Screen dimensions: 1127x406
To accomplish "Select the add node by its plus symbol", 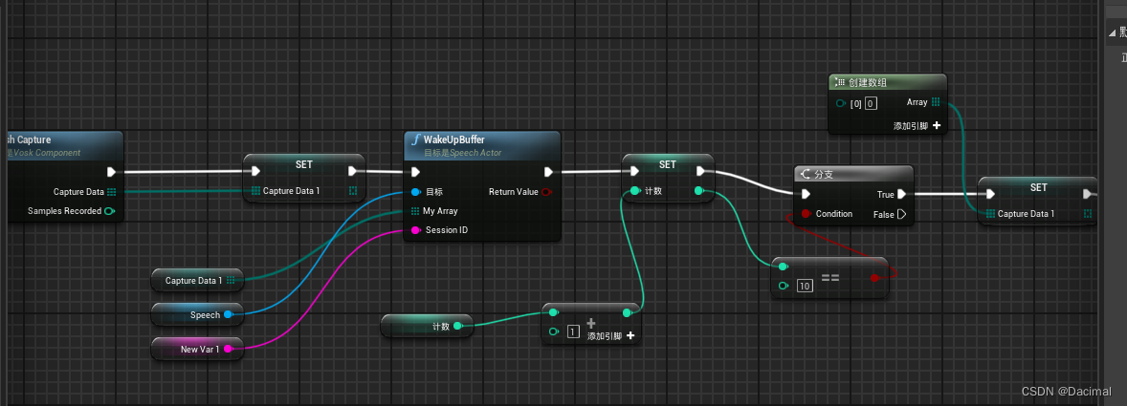I will 591,324.
